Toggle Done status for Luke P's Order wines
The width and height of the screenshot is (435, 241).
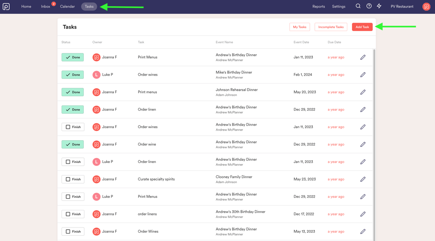pyautogui.click(x=72, y=75)
